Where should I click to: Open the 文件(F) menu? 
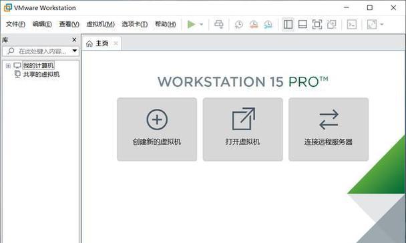tap(15, 24)
